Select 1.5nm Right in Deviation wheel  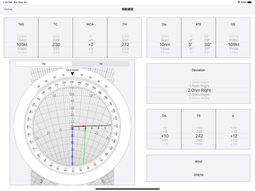[x=199, y=86]
